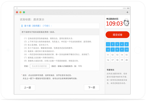Jump to question 16

click(108, 60)
